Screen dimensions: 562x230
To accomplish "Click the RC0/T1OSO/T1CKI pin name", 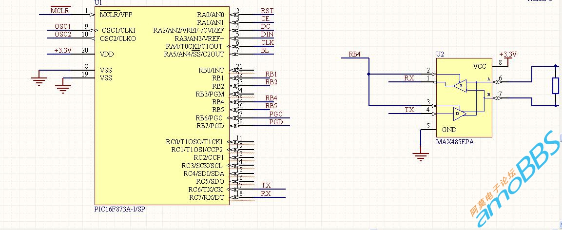I will pos(194,142).
